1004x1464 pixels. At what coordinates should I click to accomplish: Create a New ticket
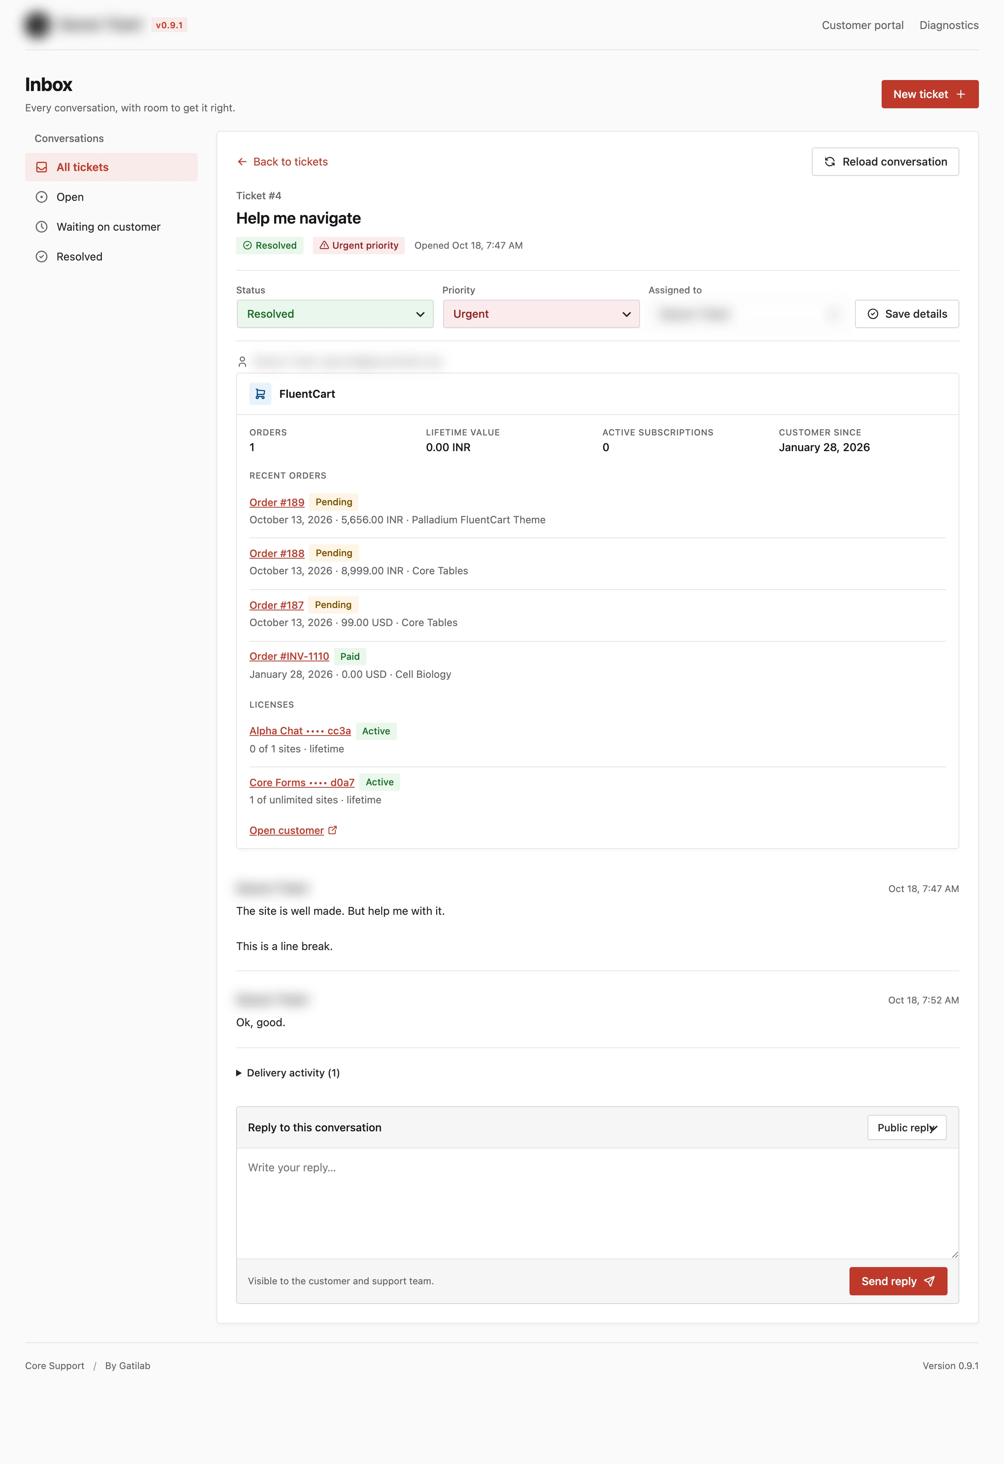pyautogui.click(x=929, y=94)
